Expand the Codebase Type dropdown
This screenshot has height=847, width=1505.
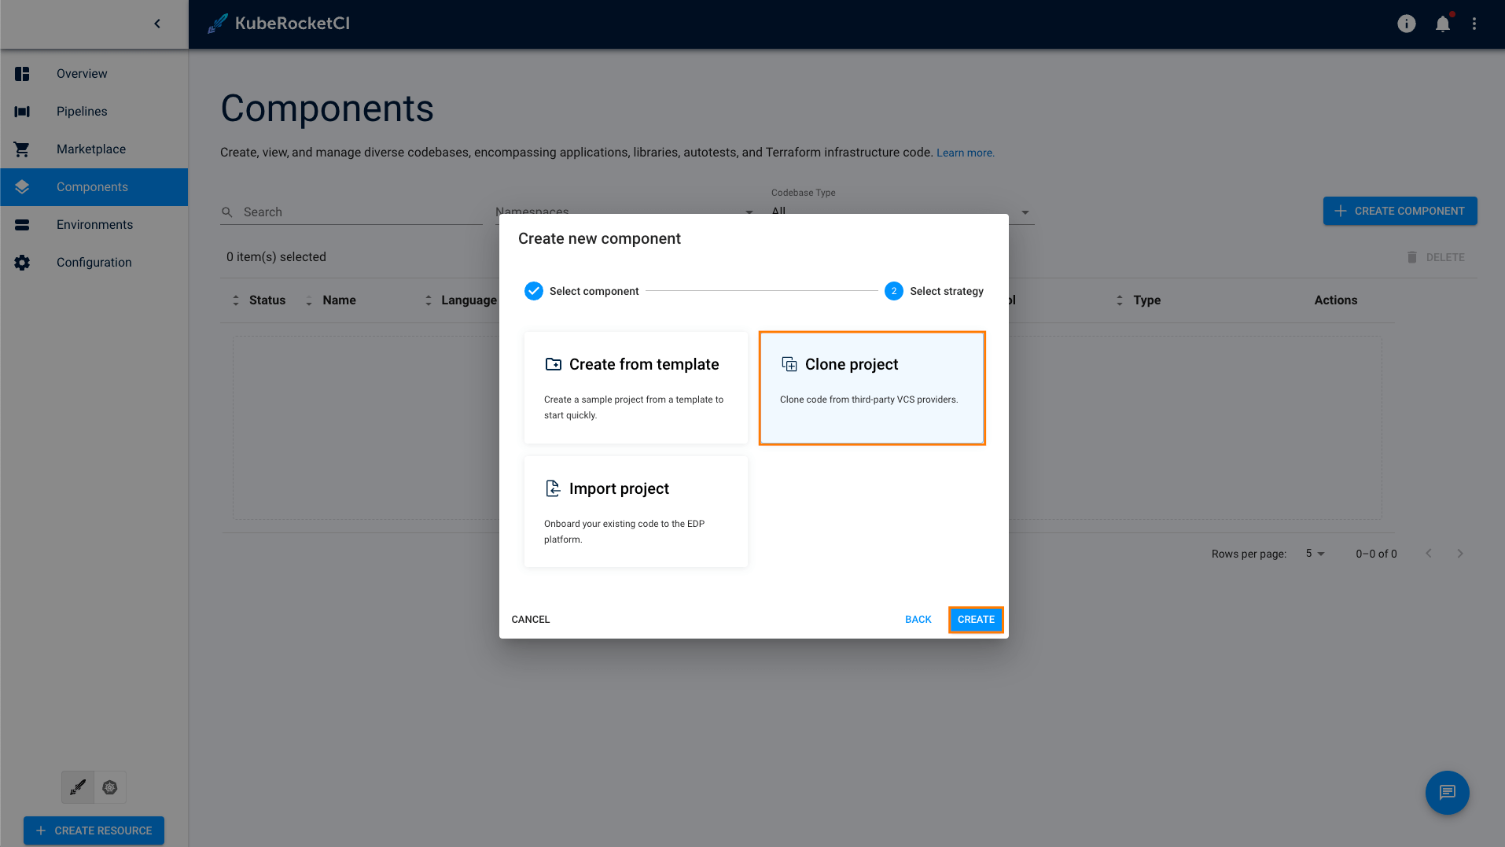pos(1025,212)
